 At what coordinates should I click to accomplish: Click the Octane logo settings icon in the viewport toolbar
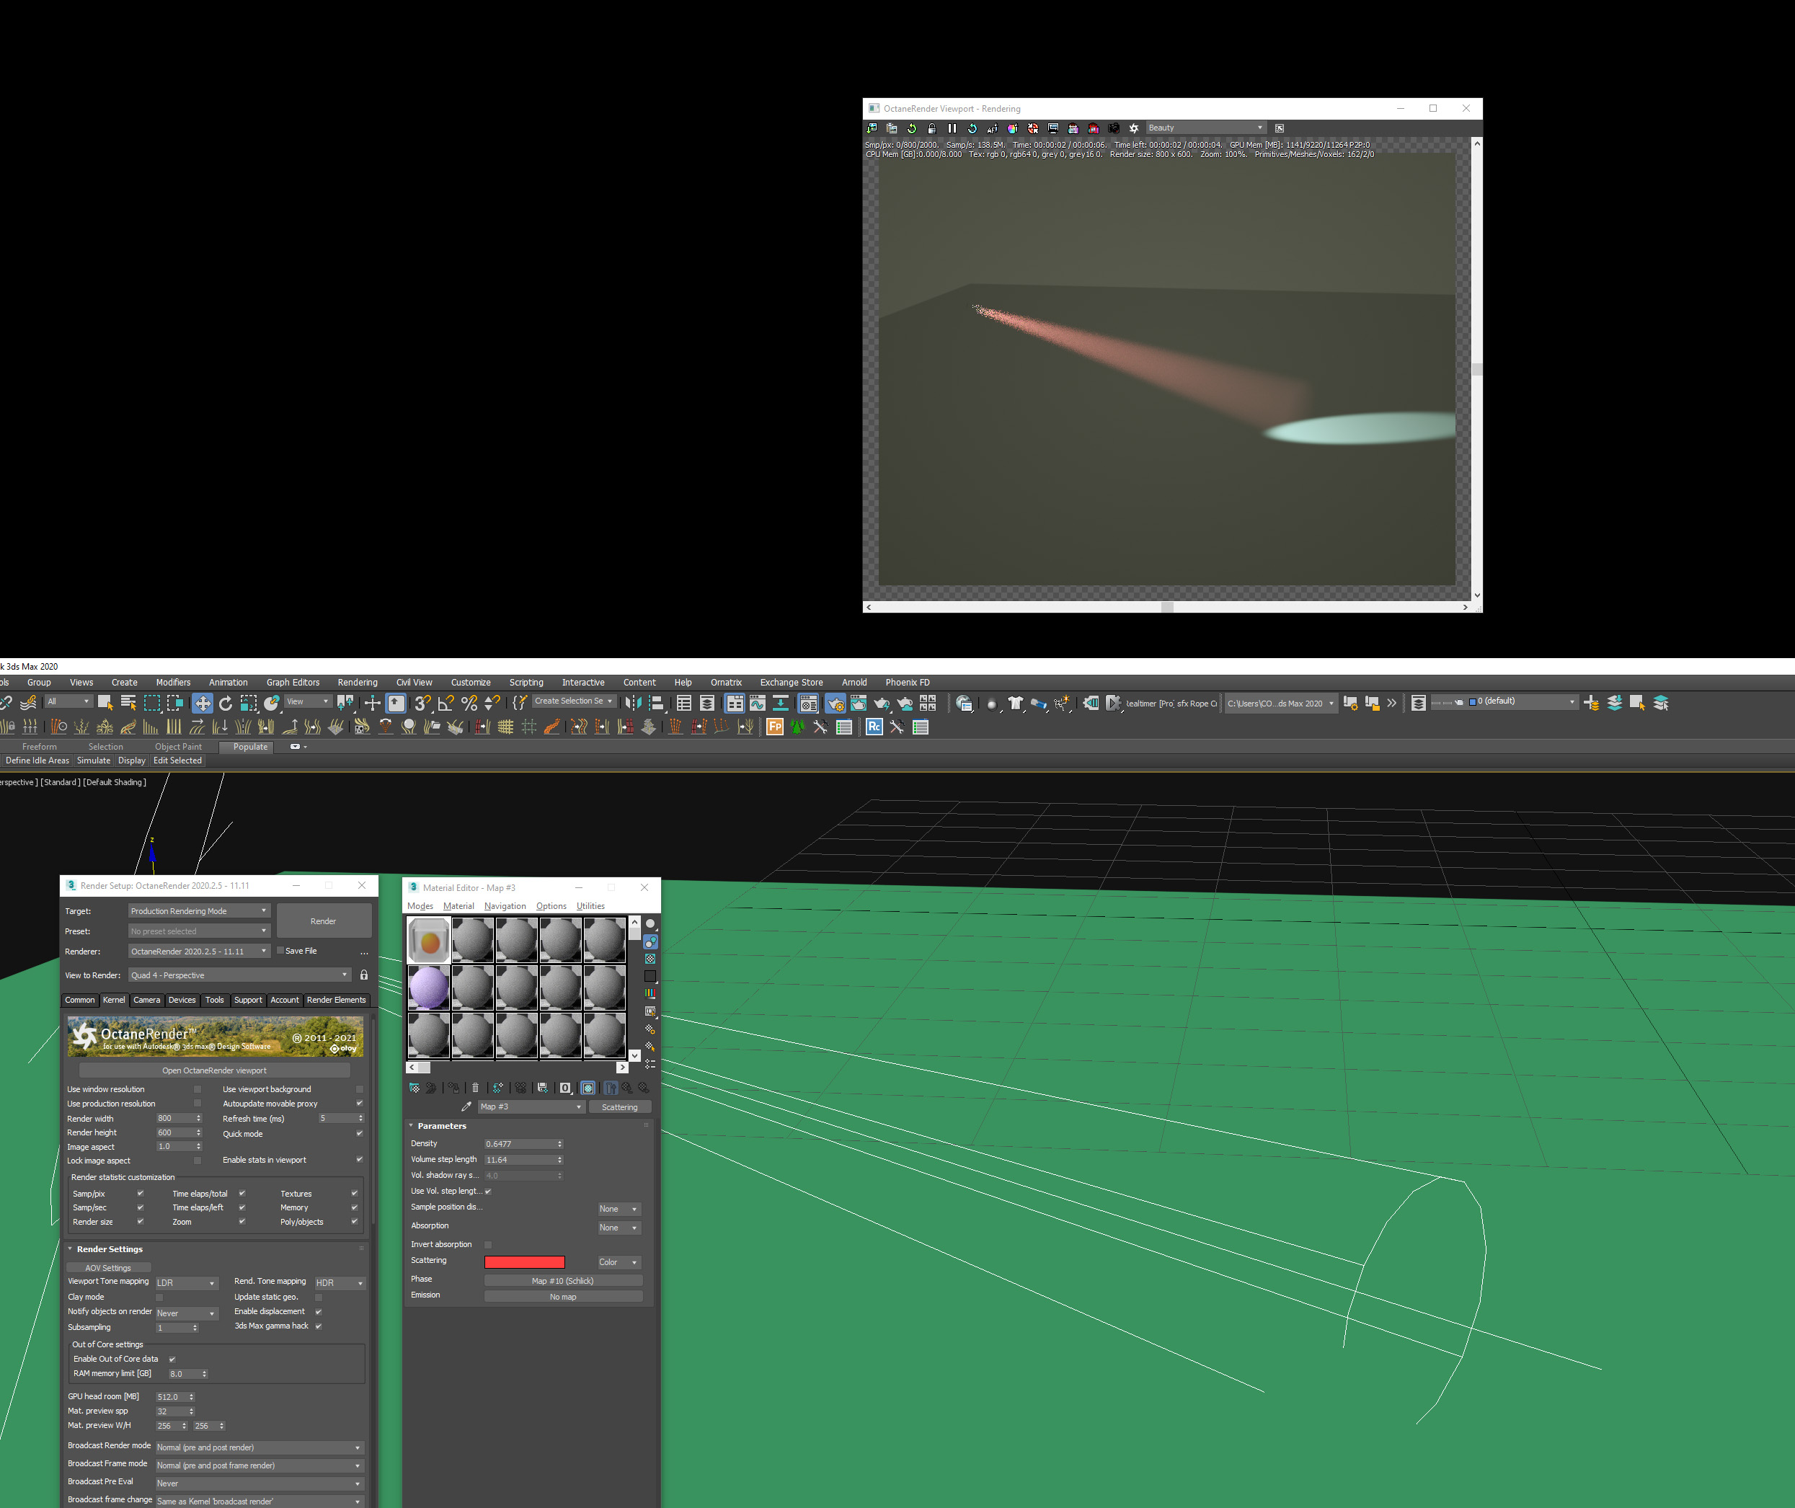click(1133, 128)
